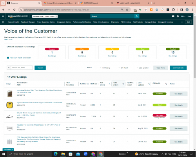Viewport: 196px width, 157px height.
Task: Open Account Health in navigation
Action: click(x=13, y=22)
